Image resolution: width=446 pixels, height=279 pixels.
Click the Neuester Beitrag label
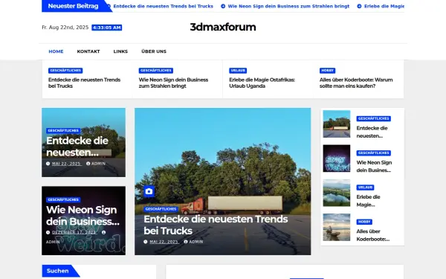[73, 6]
